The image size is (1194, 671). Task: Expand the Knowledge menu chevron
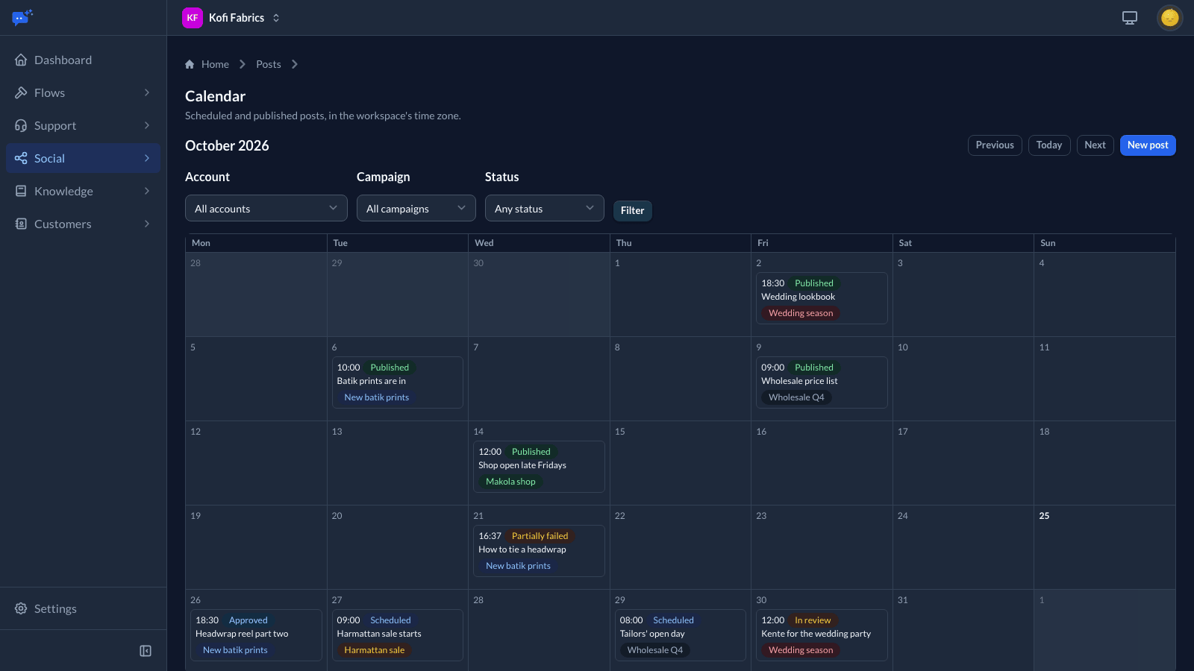(x=147, y=191)
